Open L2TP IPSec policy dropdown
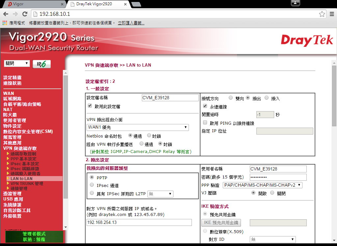The height and width of the screenshot is (246, 337). (x=160, y=194)
